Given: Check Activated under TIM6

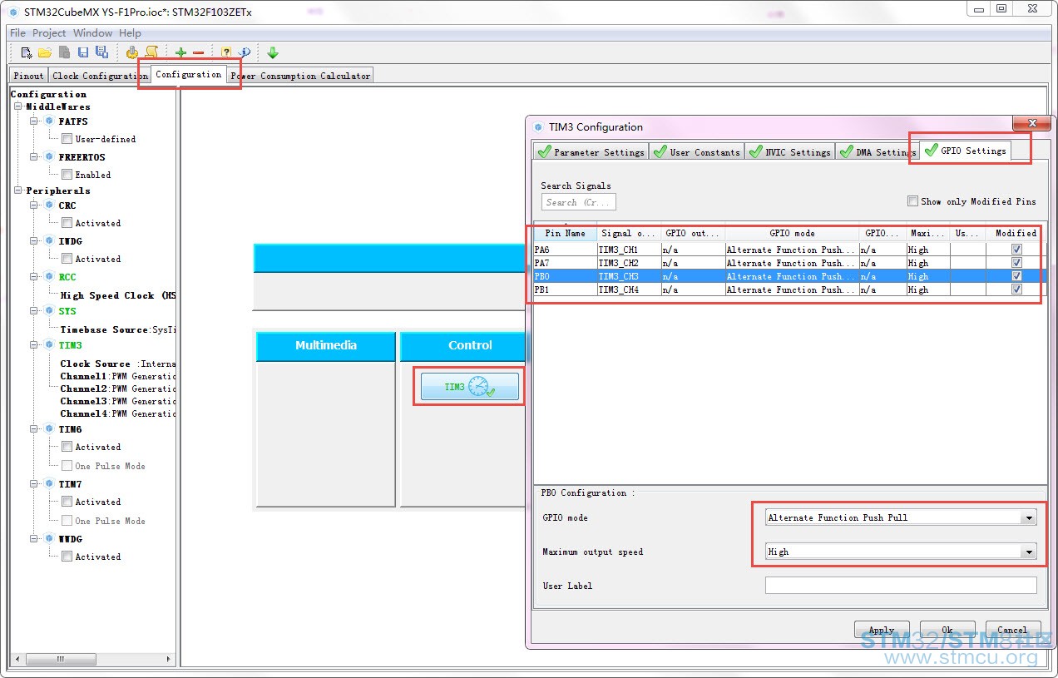Looking at the screenshot, I should tap(67, 447).
